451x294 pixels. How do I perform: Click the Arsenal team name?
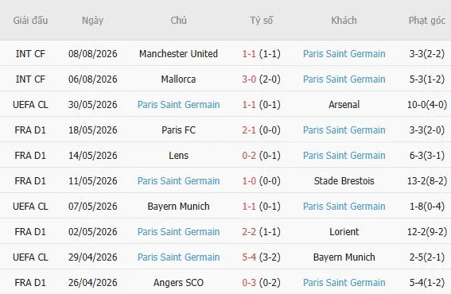click(x=344, y=105)
